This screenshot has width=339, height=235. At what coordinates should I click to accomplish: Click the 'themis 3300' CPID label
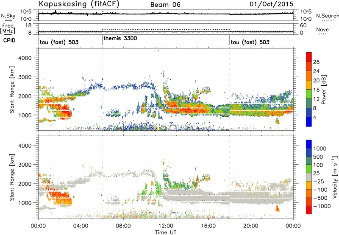120,38
